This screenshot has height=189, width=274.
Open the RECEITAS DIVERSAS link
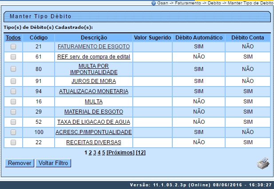[x=94, y=142]
